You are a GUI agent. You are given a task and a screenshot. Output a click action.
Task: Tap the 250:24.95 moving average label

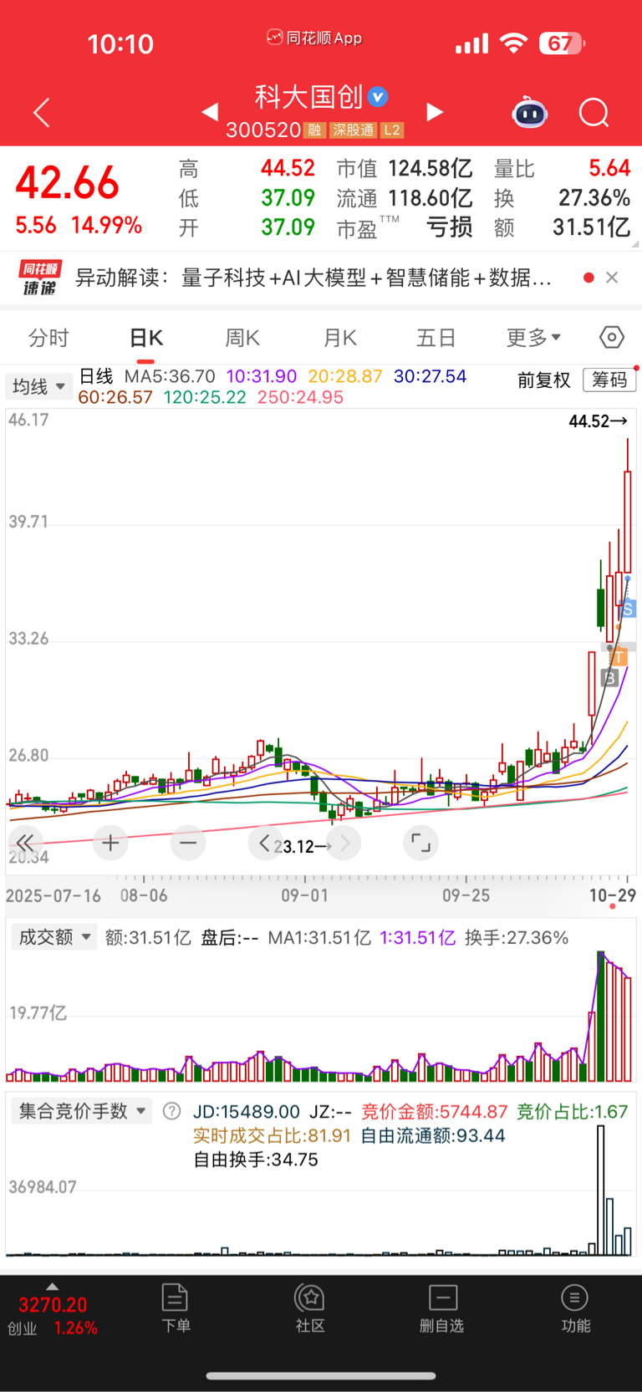click(300, 397)
